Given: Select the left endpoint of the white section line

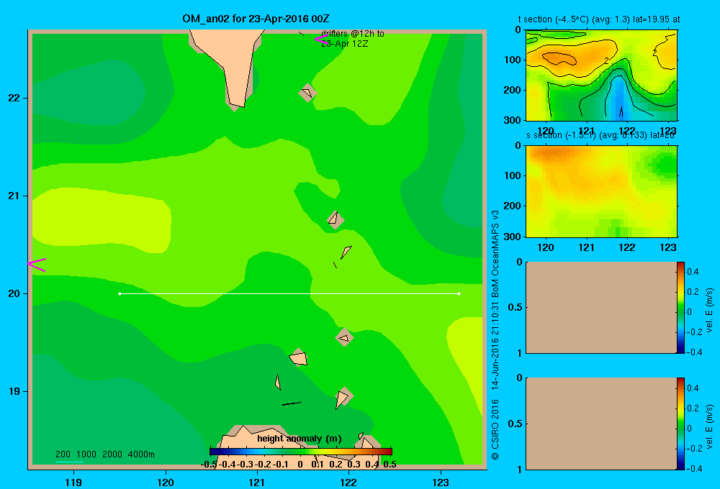Looking at the screenshot, I should [x=120, y=293].
